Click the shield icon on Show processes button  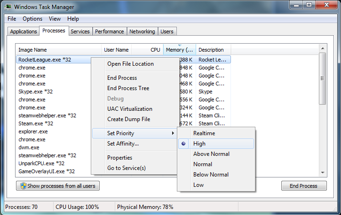[x=22, y=186]
